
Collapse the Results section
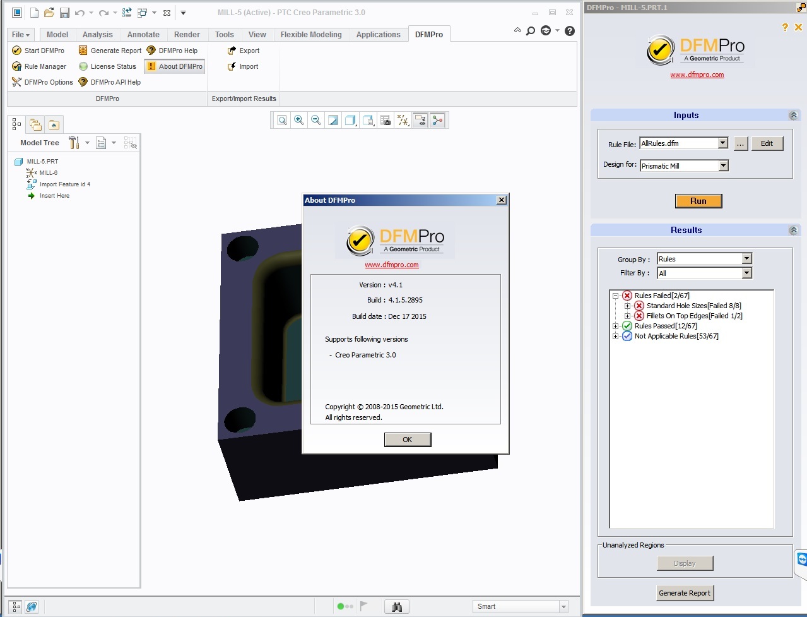pos(794,230)
